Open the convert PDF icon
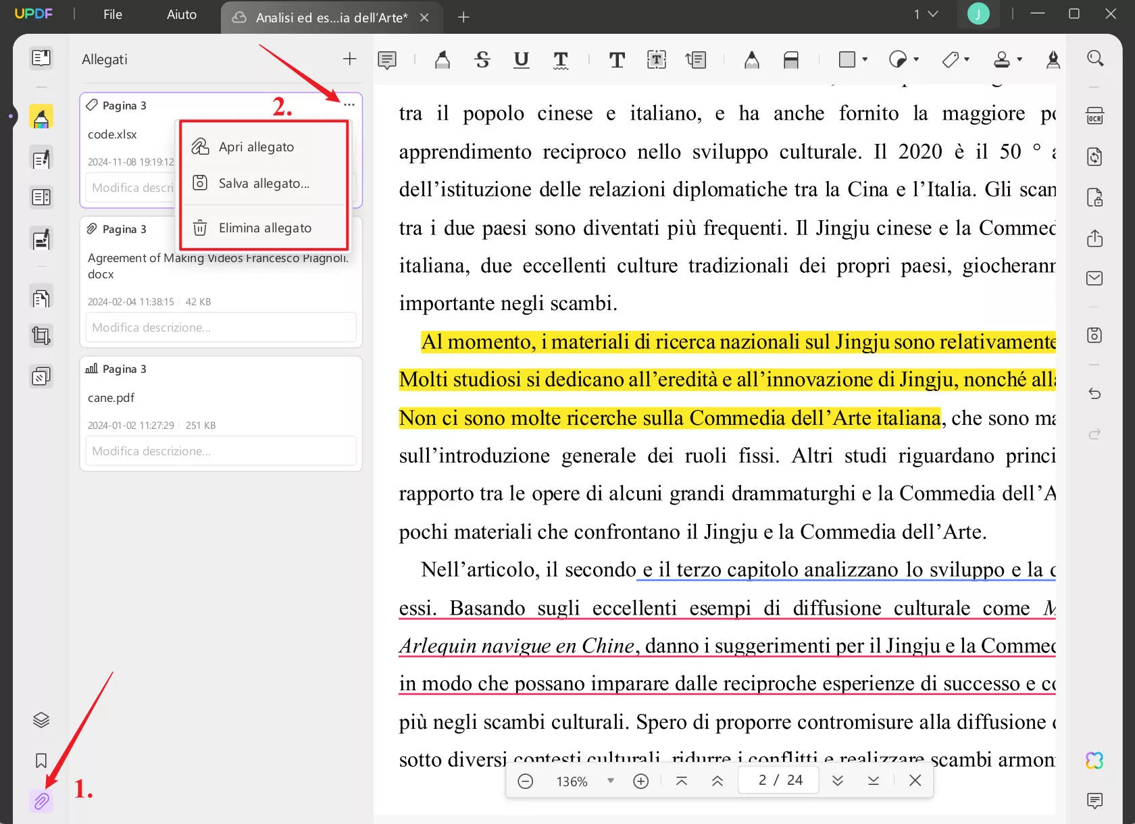This screenshot has width=1135, height=824. (1095, 157)
